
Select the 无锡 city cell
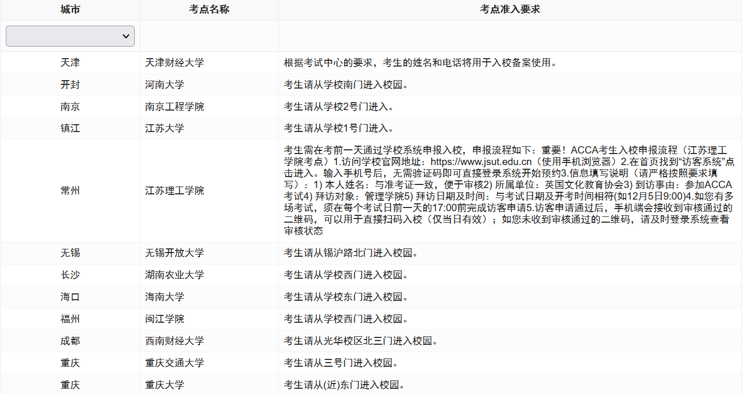pyautogui.click(x=70, y=254)
